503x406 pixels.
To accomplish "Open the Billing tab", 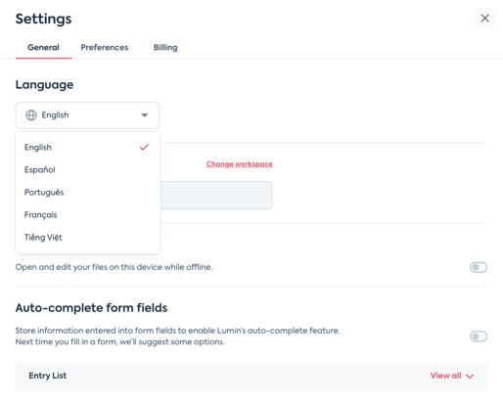I will (165, 48).
